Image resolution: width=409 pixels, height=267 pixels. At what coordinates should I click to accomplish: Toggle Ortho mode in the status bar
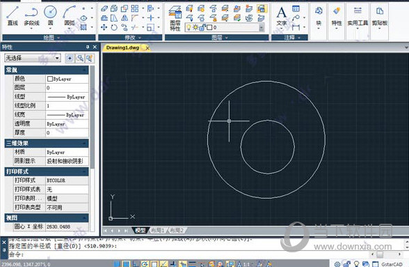point(136,264)
